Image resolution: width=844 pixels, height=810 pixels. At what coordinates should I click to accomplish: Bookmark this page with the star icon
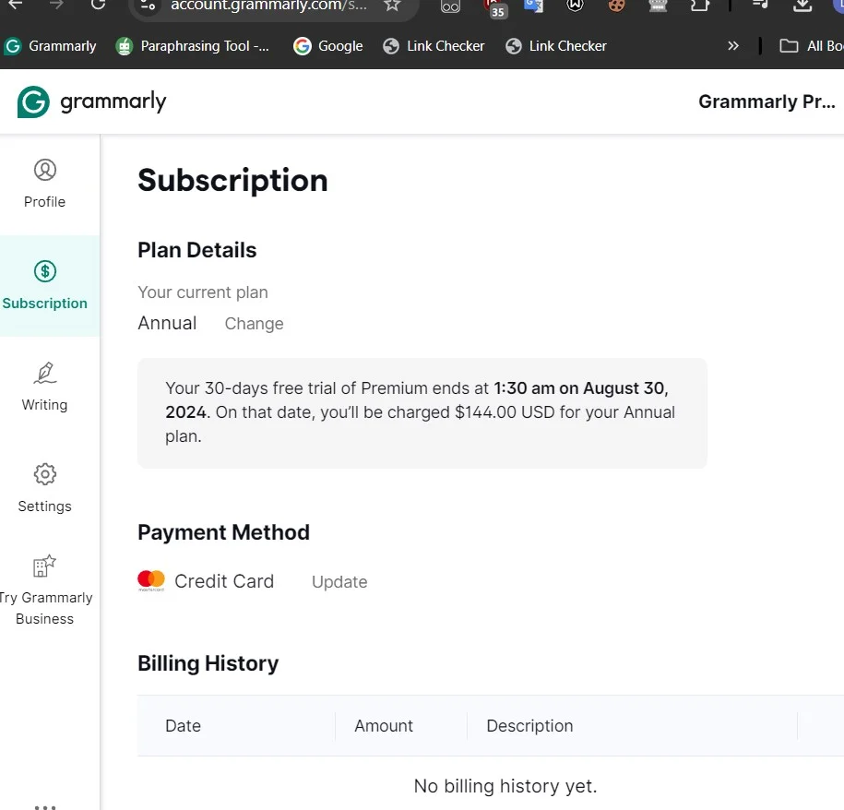pos(392,6)
